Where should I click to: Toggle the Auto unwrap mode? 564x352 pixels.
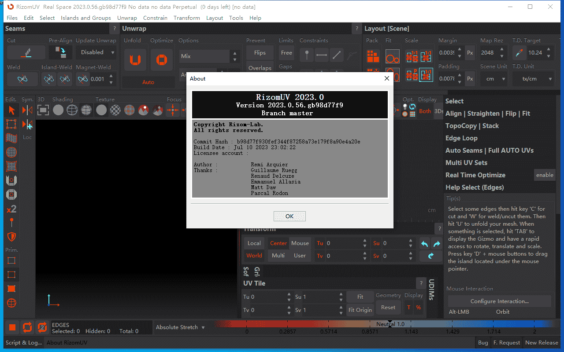click(x=148, y=82)
